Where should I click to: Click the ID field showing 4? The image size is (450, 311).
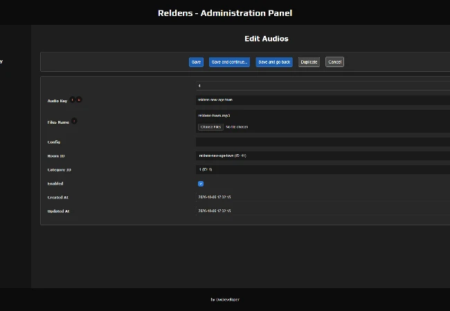click(x=323, y=86)
